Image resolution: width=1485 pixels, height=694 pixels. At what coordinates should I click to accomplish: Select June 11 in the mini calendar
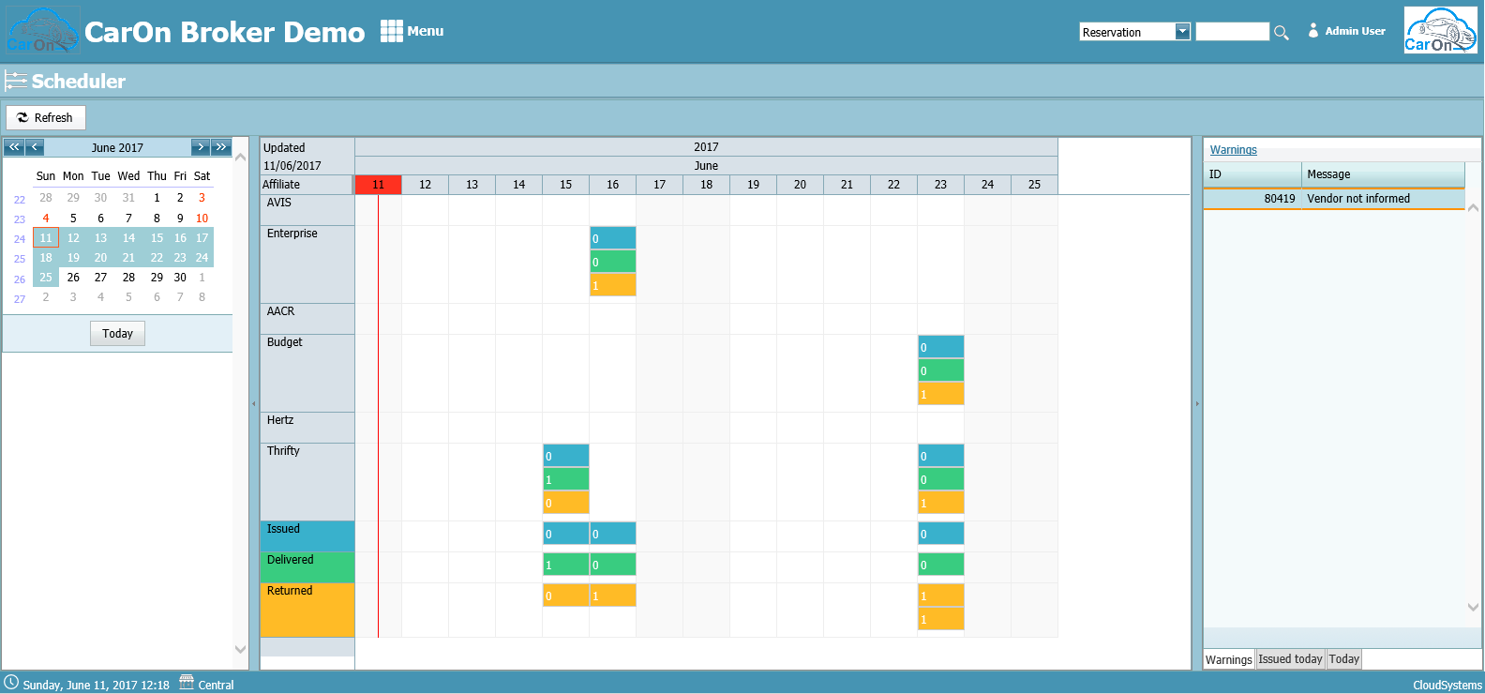click(x=46, y=238)
